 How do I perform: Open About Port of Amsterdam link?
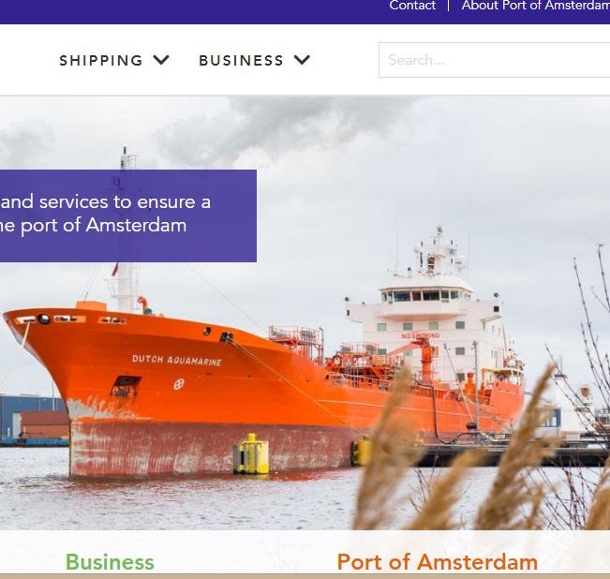[x=536, y=6]
